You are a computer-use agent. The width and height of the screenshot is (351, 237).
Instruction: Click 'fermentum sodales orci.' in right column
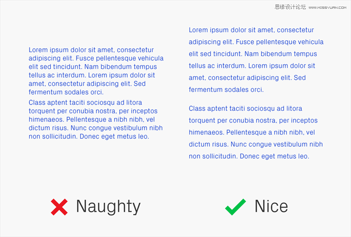[226, 90]
